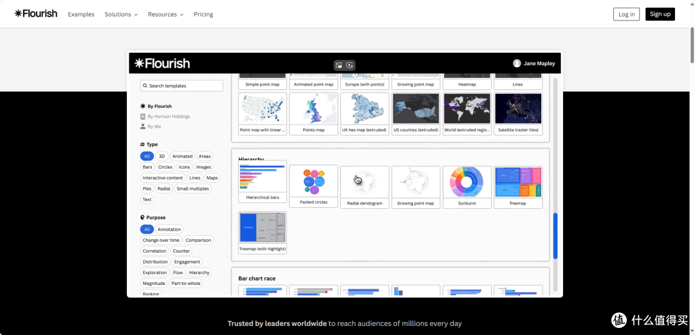Expand the Solutions dropdown menu
The height and width of the screenshot is (335, 695).
pyautogui.click(x=121, y=14)
